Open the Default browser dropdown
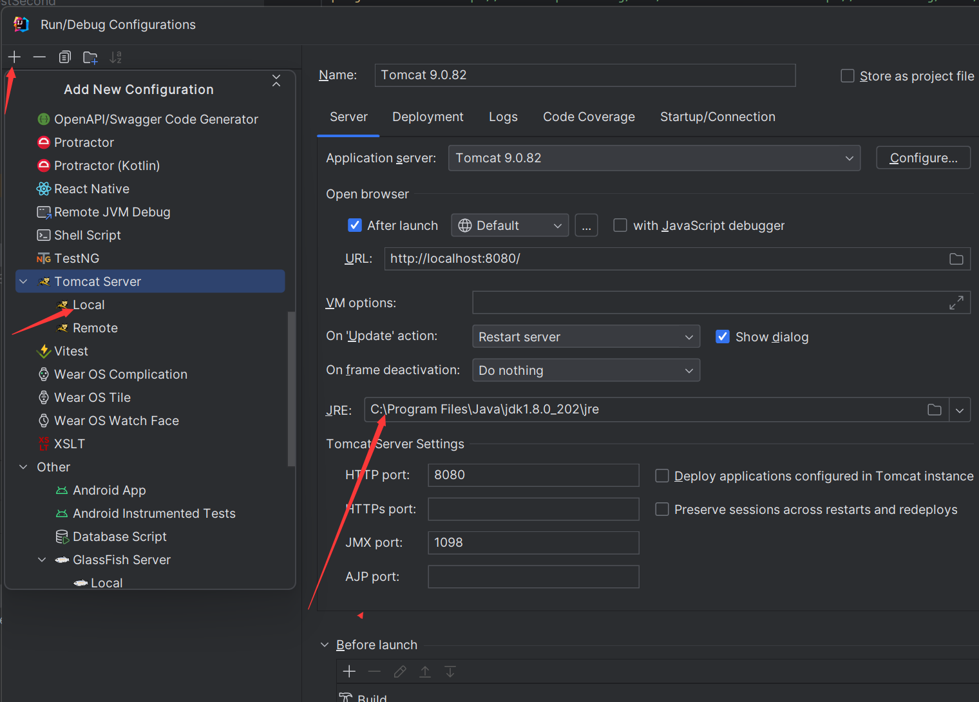Image resolution: width=979 pixels, height=702 pixels. [509, 225]
